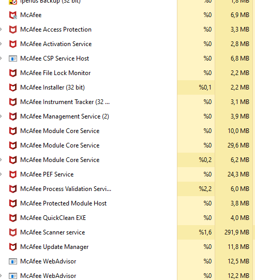255x280 pixels.
Task: Select 'McAfee Process Validation Servi...' name
Action: (x=66, y=189)
